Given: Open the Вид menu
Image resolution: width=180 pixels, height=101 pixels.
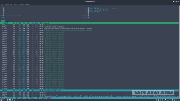Looking at the screenshot, I should tap(11, 4).
